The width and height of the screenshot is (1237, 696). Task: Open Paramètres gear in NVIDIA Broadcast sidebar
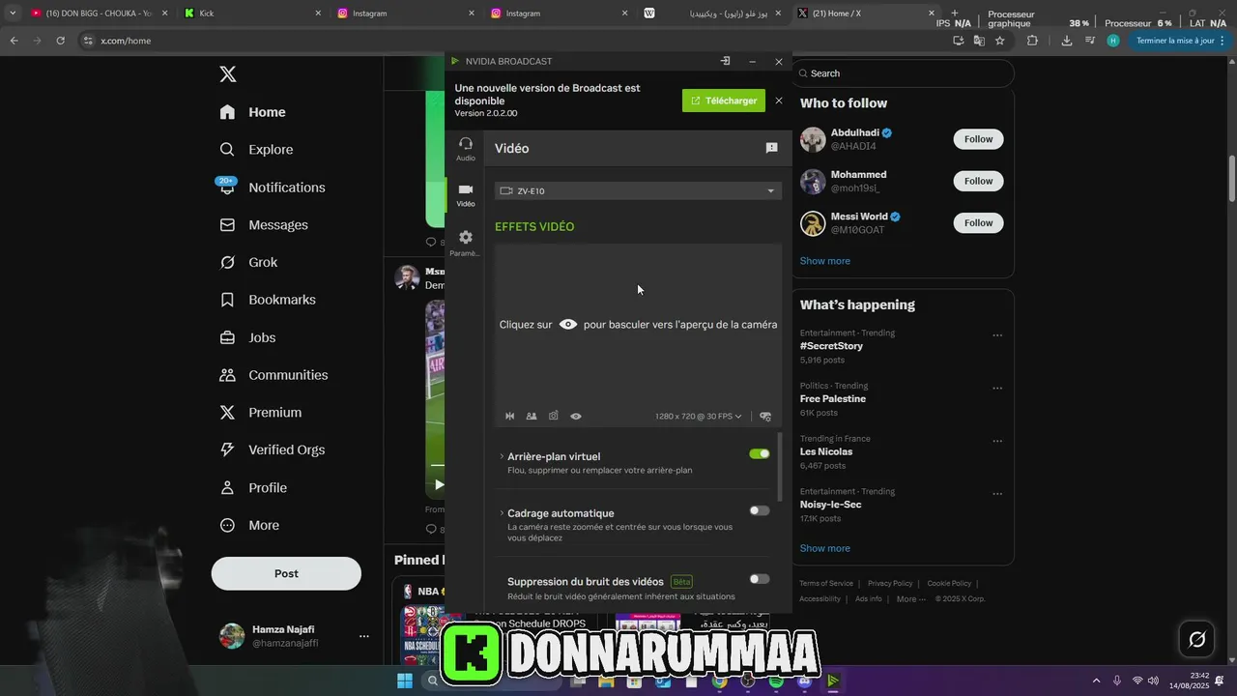[x=466, y=243]
